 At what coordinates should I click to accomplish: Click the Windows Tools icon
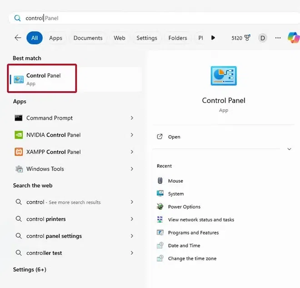19,169
